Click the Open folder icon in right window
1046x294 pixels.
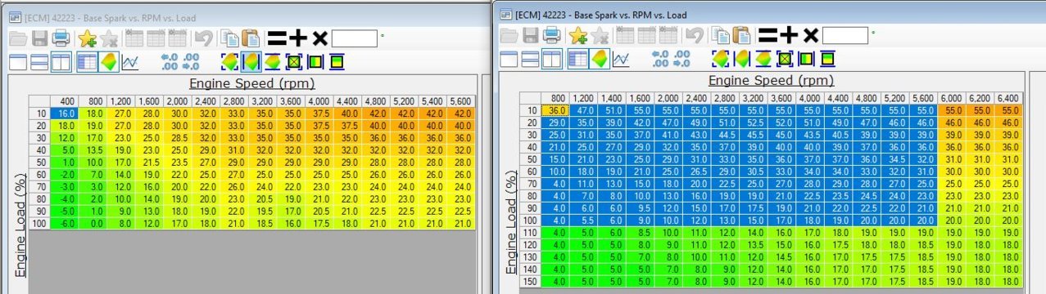pos(509,35)
